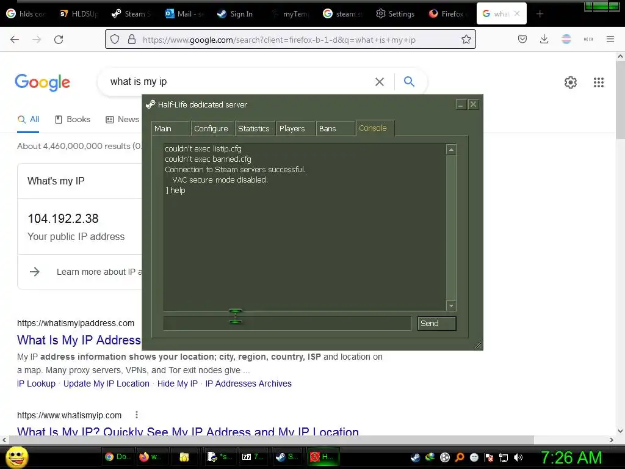Open the Firefox account avatar menu
625x469 pixels.
[566, 39]
